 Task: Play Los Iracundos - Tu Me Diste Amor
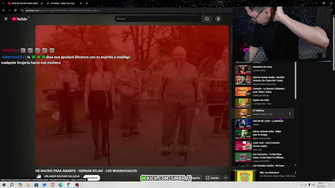click(269, 156)
